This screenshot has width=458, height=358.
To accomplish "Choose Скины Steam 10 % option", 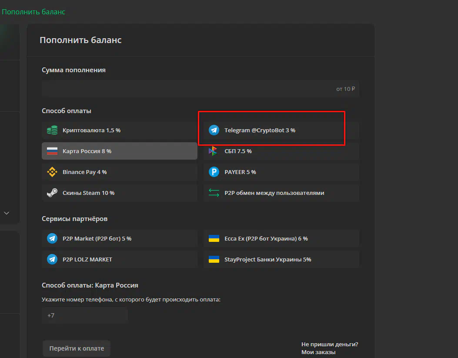I will click(120, 193).
